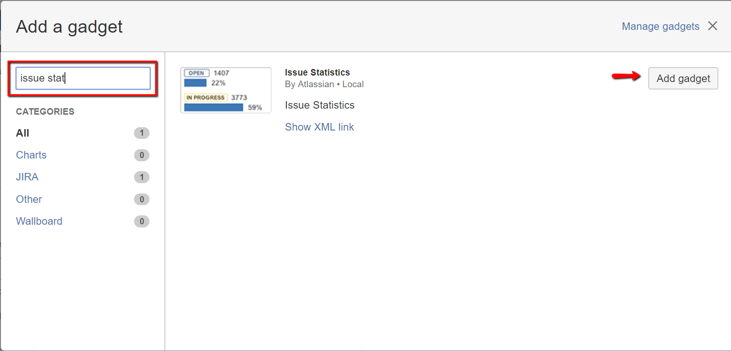Click the IN PROGRESS label in thumbnail
The height and width of the screenshot is (351, 731).
(x=206, y=98)
